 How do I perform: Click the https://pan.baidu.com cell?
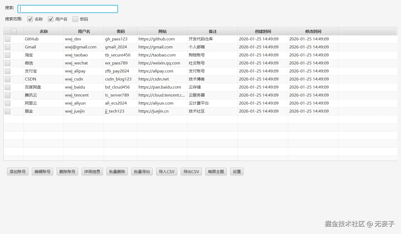(163, 87)
